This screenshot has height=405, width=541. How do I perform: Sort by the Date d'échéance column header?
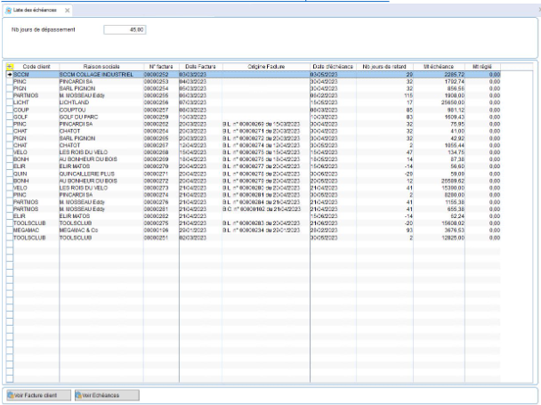332,66
